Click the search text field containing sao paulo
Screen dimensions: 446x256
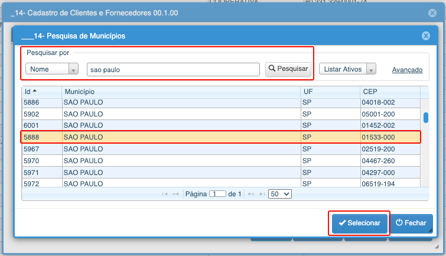(x=173, y=70)
